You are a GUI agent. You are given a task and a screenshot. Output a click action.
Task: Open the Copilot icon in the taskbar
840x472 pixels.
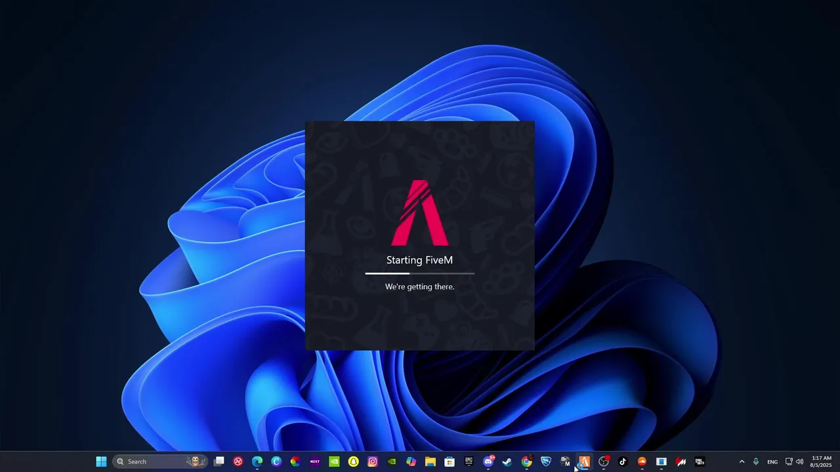(x=411, y=462)
